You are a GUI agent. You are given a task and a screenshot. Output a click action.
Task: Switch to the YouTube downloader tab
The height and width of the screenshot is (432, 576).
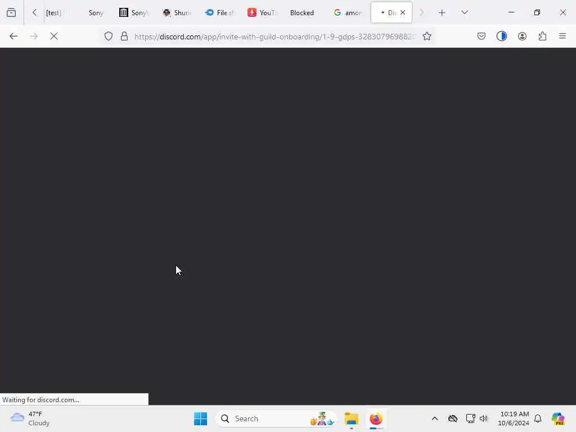tap(262, 13)
